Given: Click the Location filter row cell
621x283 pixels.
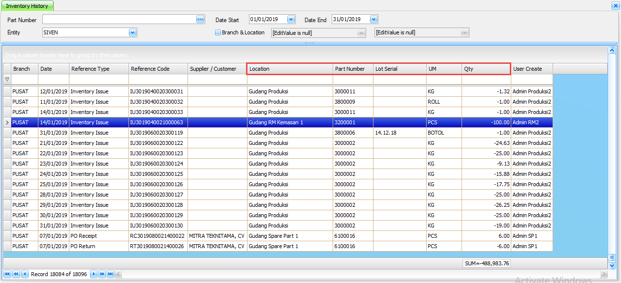Looking at the screenshot, I should [x=290, y=79].
